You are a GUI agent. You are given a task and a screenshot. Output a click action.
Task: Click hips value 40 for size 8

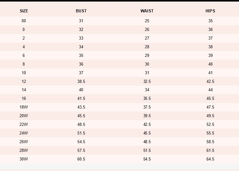pos(210,64)
